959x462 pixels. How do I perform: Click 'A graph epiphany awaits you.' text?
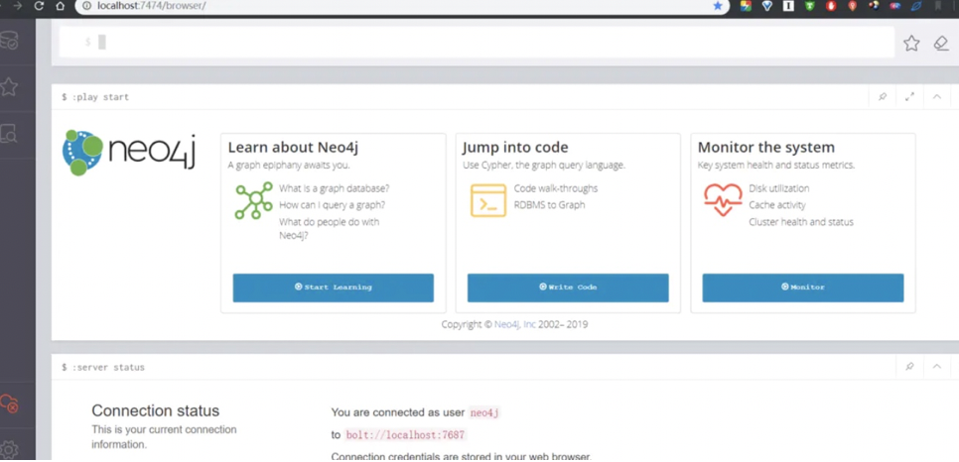pos(289,165)
